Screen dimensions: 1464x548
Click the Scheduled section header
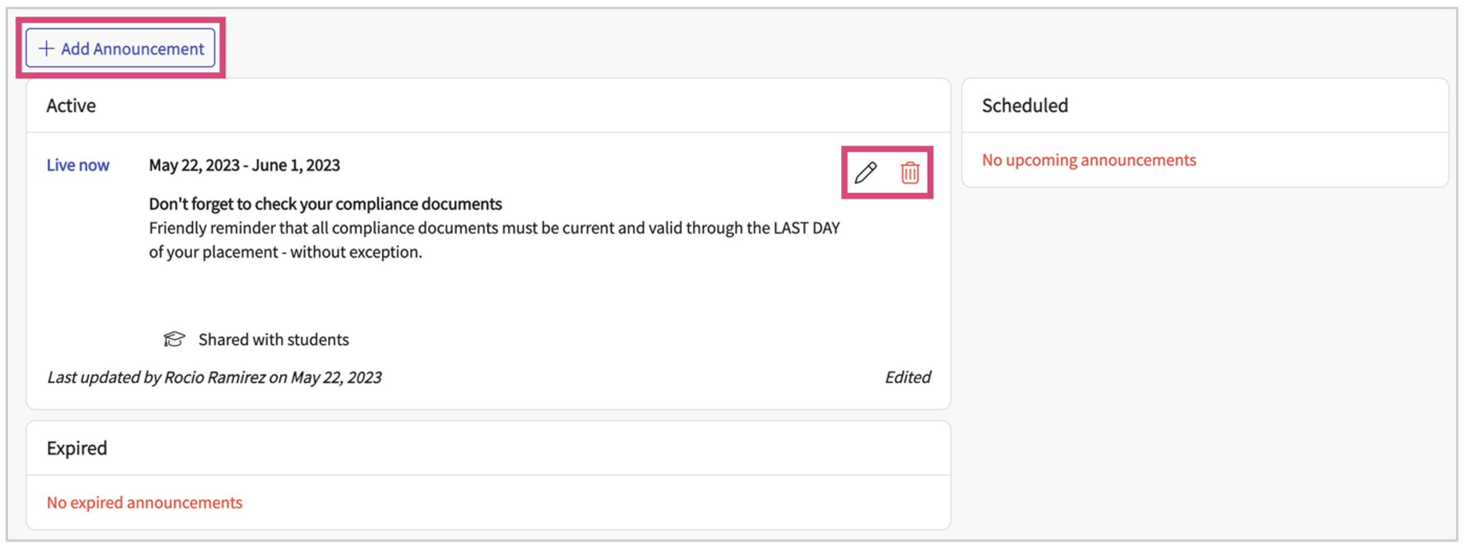tap(1025, 106)
